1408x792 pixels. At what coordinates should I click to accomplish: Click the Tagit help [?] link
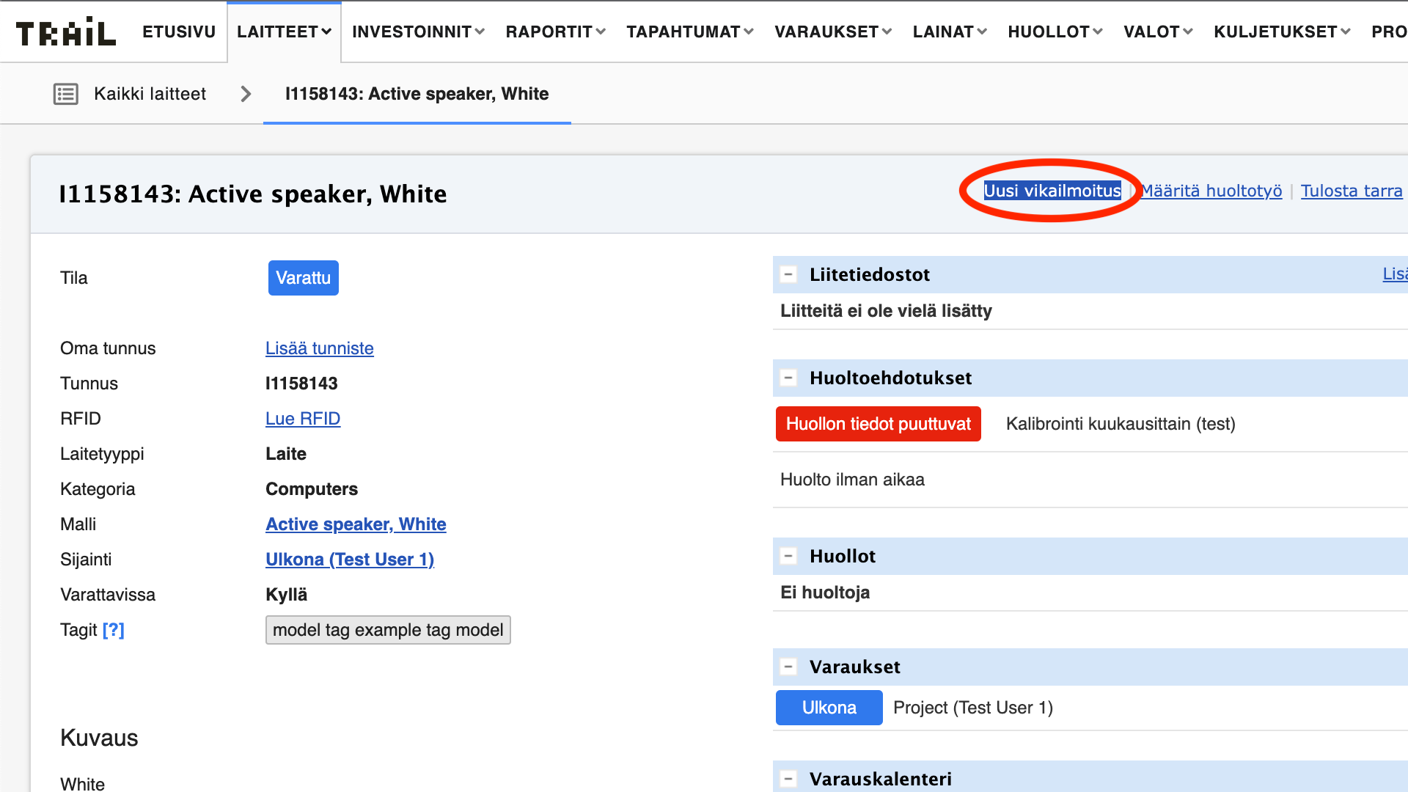(114, 630)
